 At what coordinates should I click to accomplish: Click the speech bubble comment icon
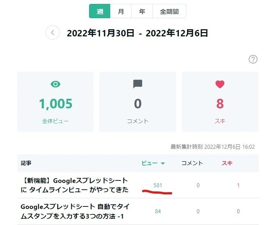tap(138, 84)
